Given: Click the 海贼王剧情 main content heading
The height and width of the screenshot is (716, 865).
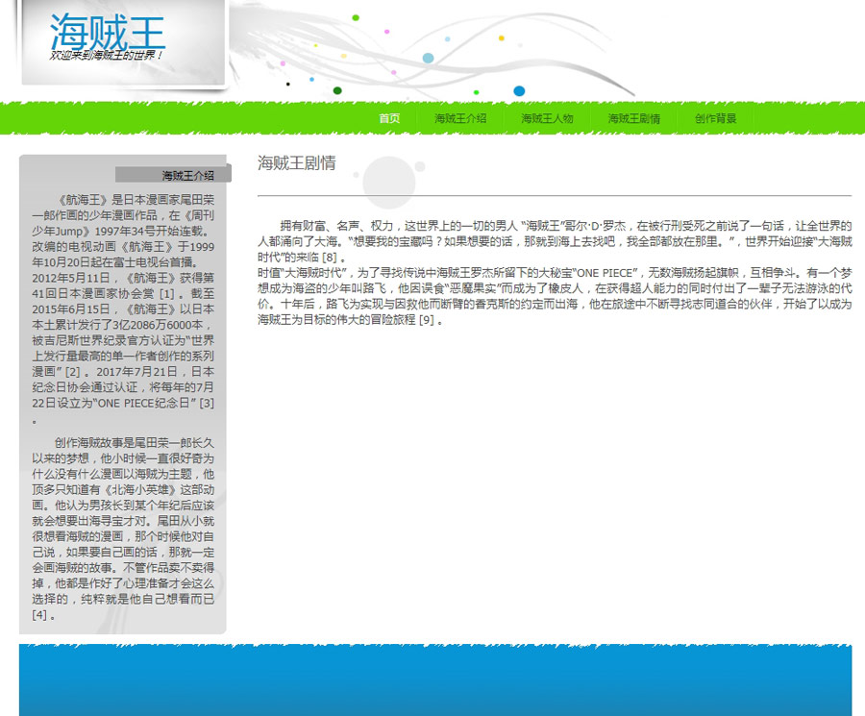Looking at the screenshot, I should point(297,162).
